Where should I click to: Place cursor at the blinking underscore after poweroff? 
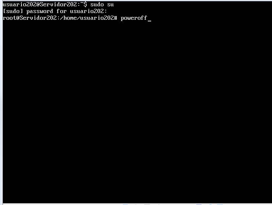coord(149,21)
